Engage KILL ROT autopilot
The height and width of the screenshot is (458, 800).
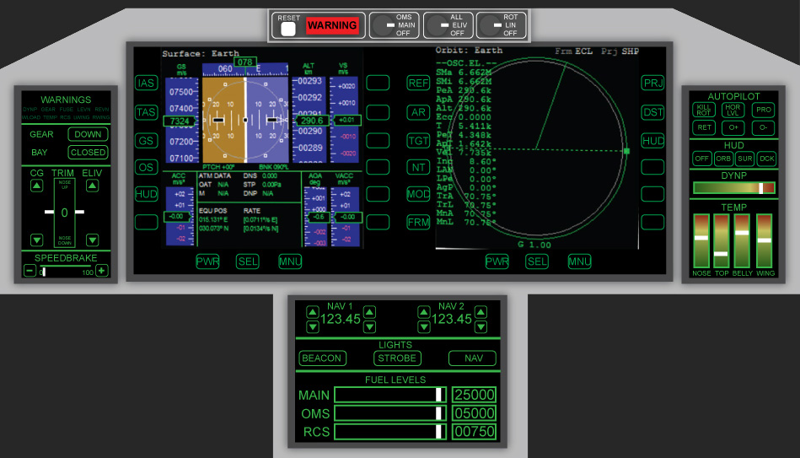[704, 110]
